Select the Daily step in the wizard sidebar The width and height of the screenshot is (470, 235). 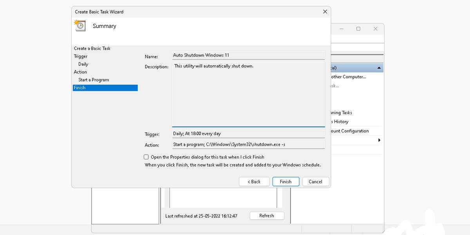tap(83, 64)
